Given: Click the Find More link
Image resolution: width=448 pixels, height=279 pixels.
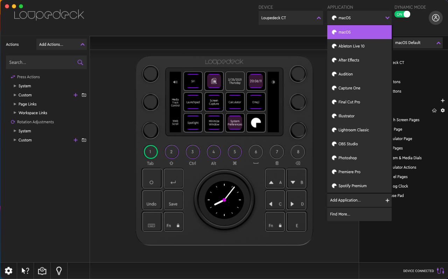Looking at the screenshot, I should [x=340, y=214].
